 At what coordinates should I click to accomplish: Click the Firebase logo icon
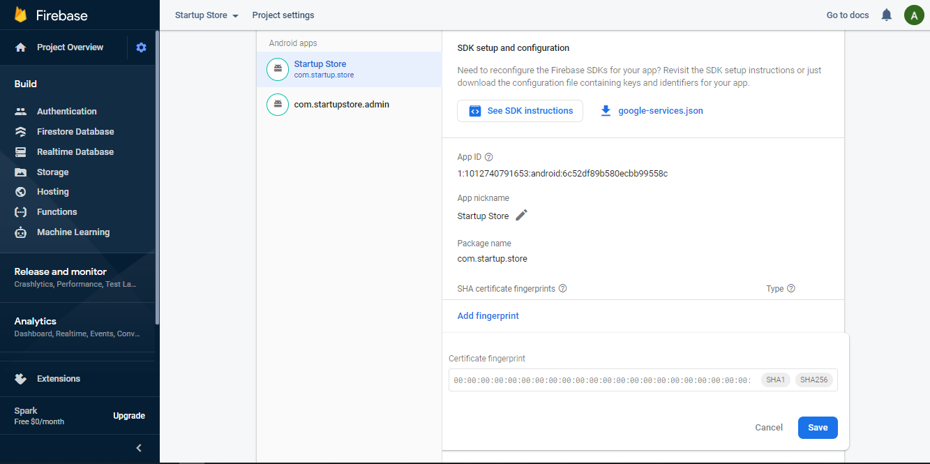coord(21,15)
